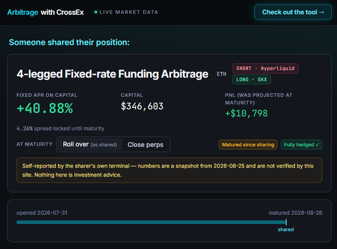Click the 'Matured since sharing' badge
This screenshot has width=337, height=249.
(248, 145)
